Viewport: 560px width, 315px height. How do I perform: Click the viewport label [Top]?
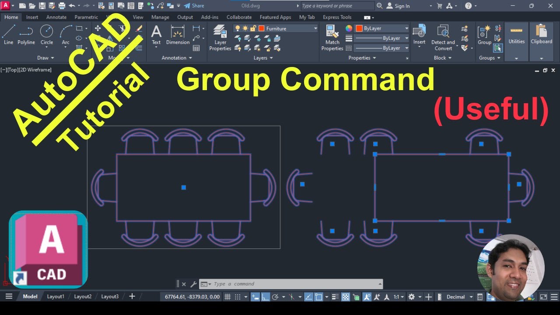click(13, 70)
